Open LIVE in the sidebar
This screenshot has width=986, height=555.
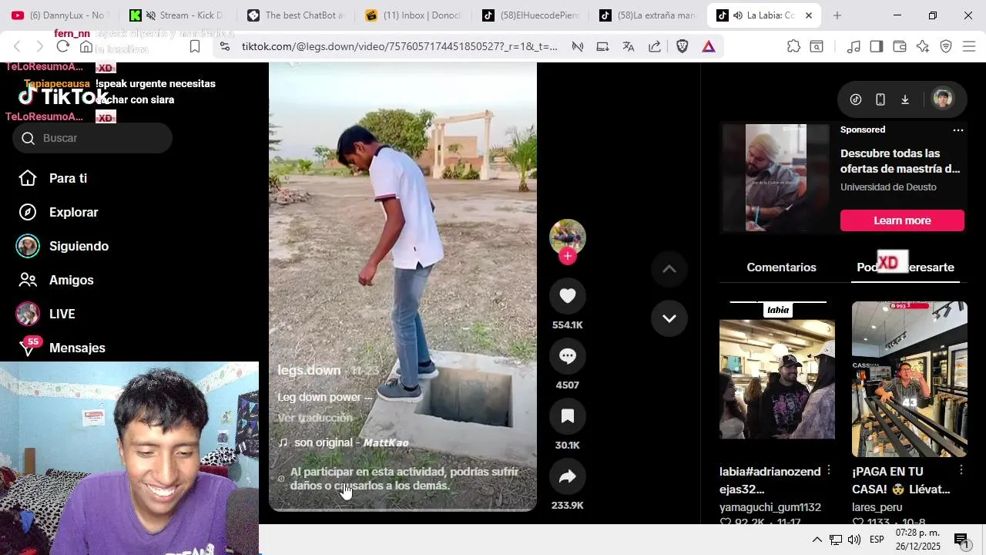[x=62, y=314]
